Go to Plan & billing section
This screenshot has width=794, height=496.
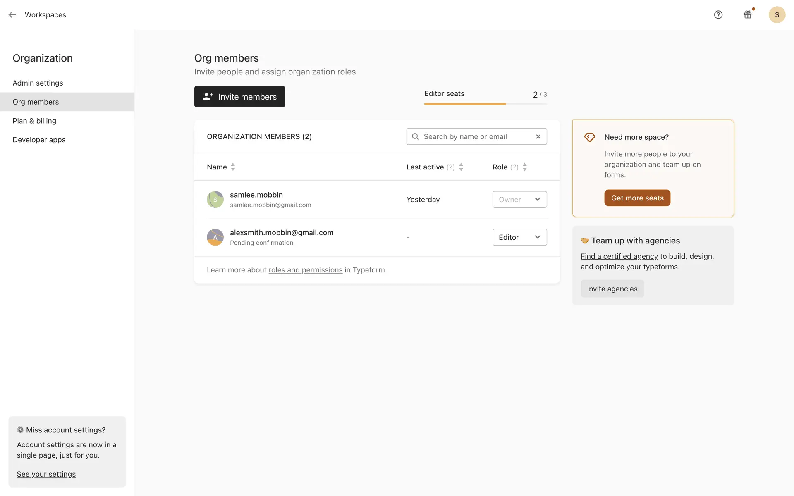click(x=34, y=121)
